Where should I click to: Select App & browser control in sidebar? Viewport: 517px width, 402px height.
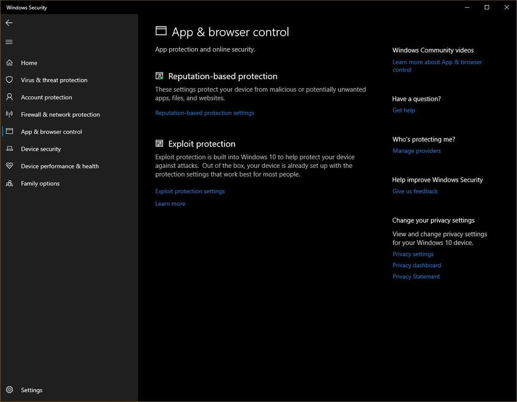coord(69,132)
